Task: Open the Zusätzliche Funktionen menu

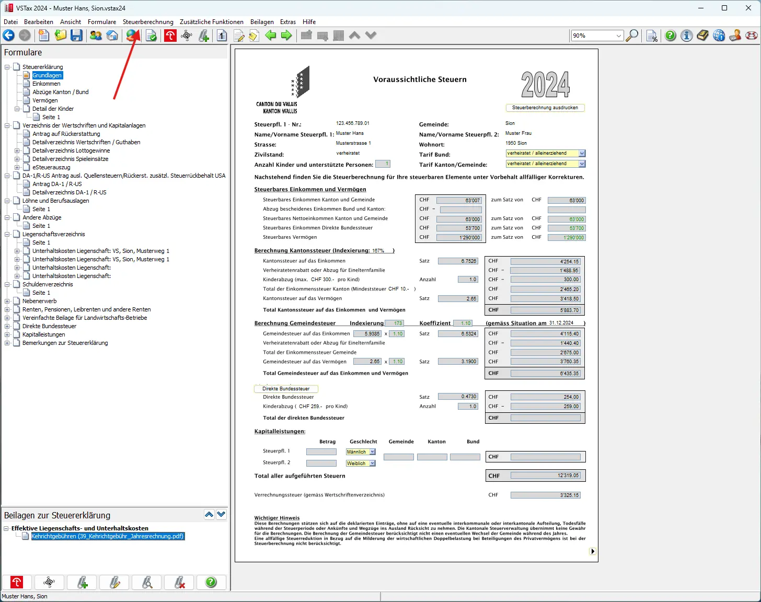Action: coord(211,22)
